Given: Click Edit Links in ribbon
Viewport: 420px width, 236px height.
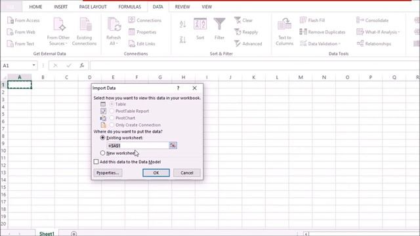Looking at the screenshot, I should pyautogui.click(x=142, y=44).
